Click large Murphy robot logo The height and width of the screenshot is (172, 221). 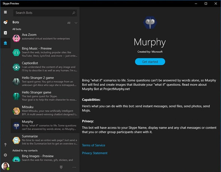[x=150, y=22]
